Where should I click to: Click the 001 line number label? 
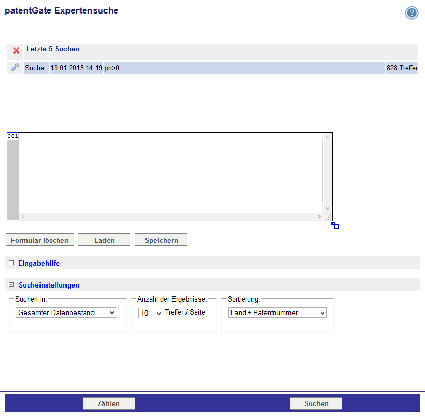[13, 136]
